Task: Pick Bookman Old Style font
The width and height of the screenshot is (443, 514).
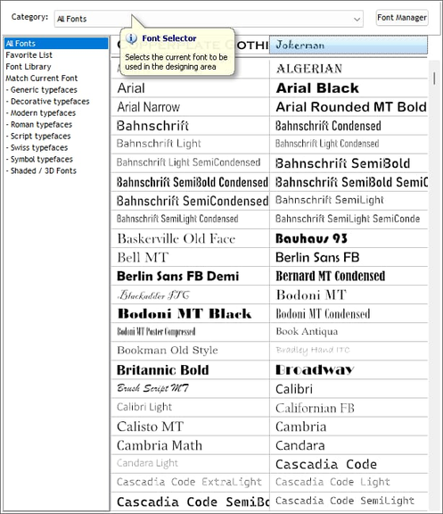Action: [190, 351]
